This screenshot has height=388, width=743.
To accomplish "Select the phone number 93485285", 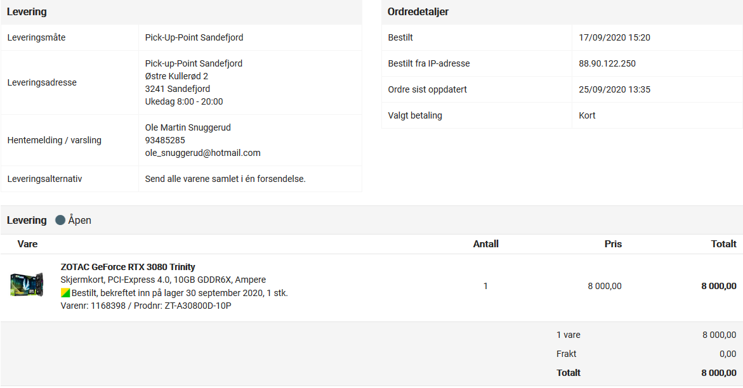I will (x=165, y=140).
